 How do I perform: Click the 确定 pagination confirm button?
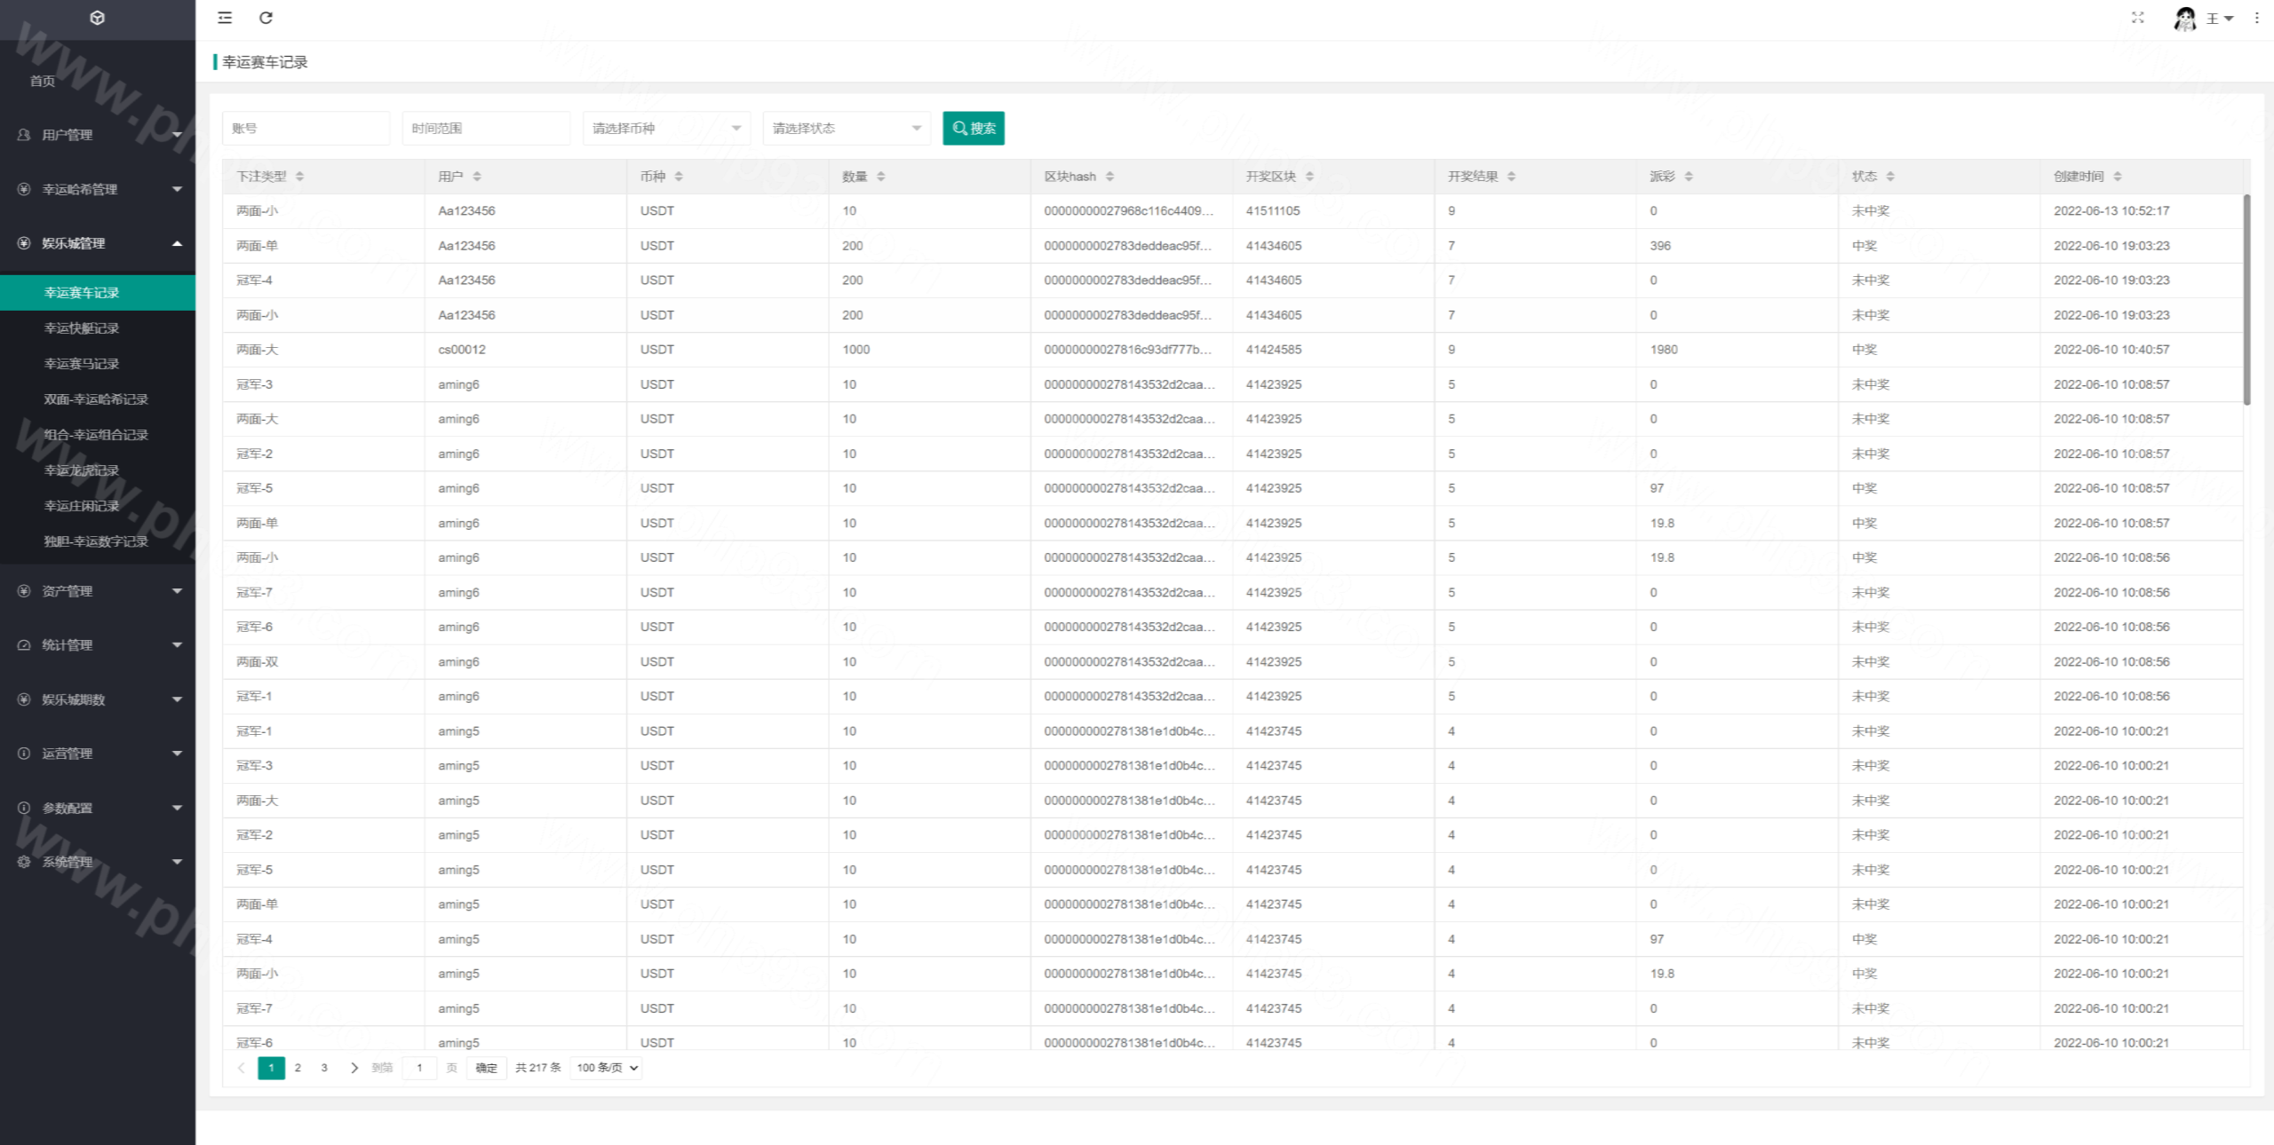pos(486,1068)
